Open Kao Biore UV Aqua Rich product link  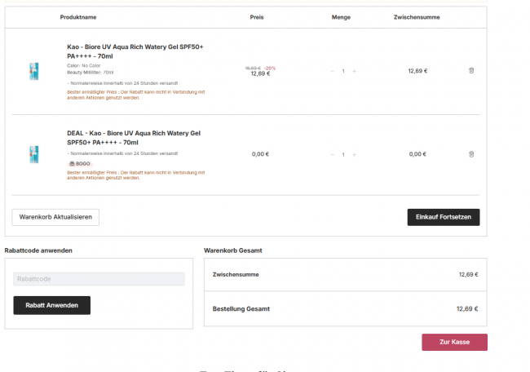(135, 51)
